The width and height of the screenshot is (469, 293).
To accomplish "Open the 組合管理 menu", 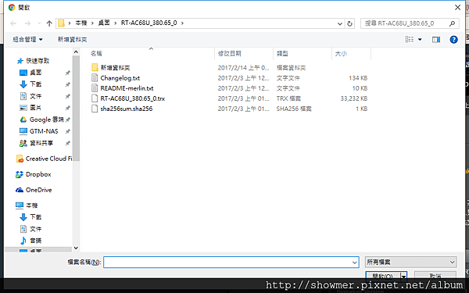I will tap(27, 40).
